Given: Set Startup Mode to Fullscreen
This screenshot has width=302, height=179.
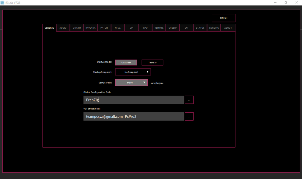Looking at the screenshot, I should pyautogui.click(x=126, y=63).
